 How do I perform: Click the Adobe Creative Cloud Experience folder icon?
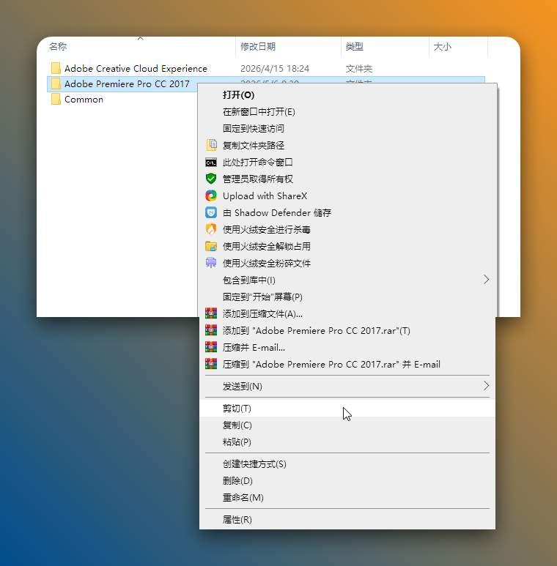[56, 68]
